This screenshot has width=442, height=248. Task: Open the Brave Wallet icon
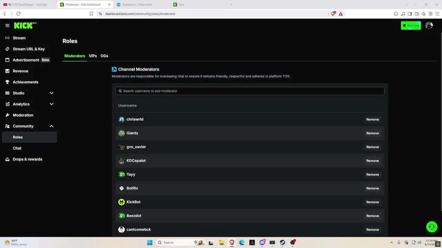(417, 14)
